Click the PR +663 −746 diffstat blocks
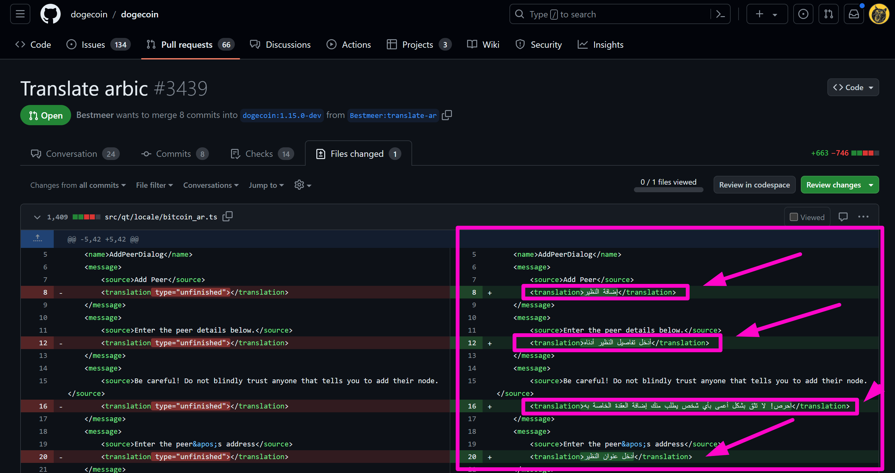This screenshot has height=473, width=895. [x=865, y=153]
